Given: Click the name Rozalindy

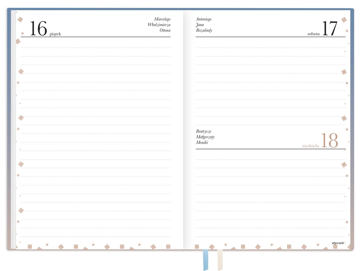Looking at the screenshot, I should point(204,30).
